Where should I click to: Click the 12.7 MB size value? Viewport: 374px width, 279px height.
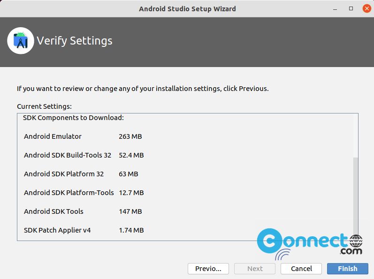point(131,193)
